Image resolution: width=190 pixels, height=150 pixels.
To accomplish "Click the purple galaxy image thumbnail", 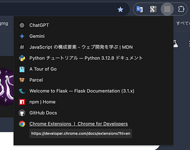I will 7,87.
